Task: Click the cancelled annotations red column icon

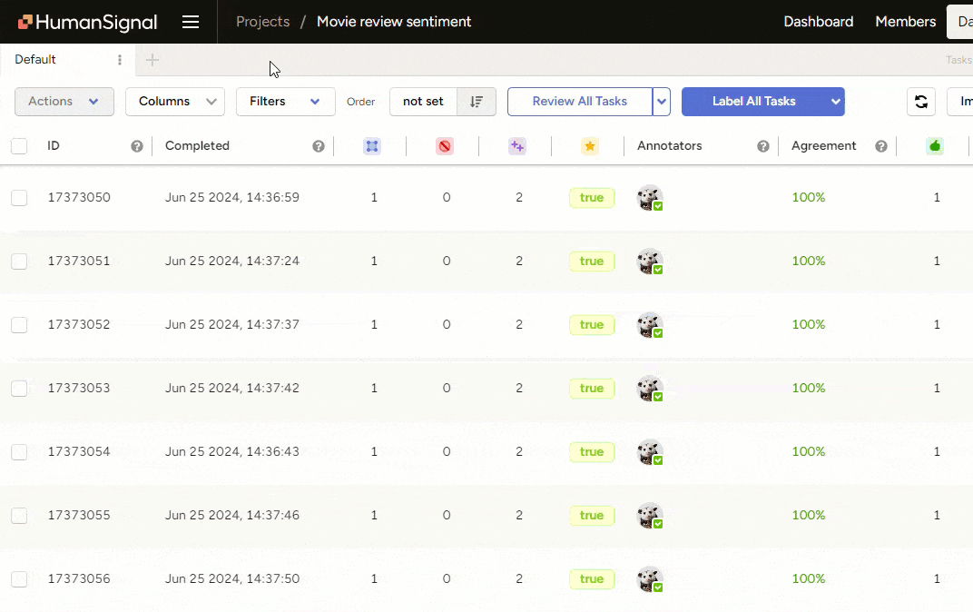Action: tap(444, 146)
